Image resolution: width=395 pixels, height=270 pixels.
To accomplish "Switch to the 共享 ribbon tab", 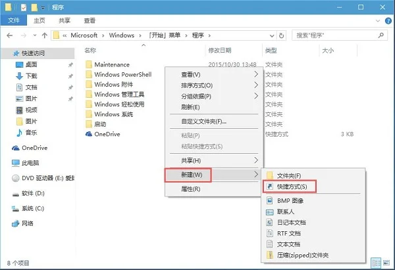I will pos(65,20).
